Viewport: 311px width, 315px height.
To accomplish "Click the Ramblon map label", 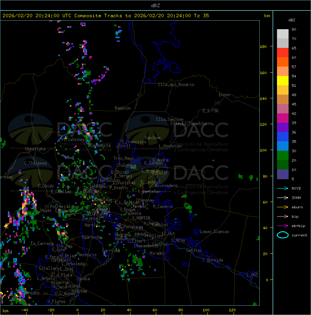I will tap(123, 108).
